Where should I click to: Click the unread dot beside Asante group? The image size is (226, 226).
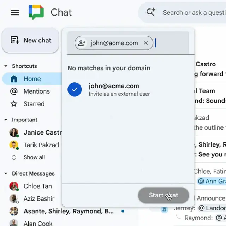point(123,211)
